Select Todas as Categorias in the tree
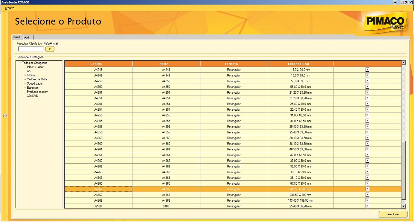This screenshot has width=414, height=222. point(34,63)
